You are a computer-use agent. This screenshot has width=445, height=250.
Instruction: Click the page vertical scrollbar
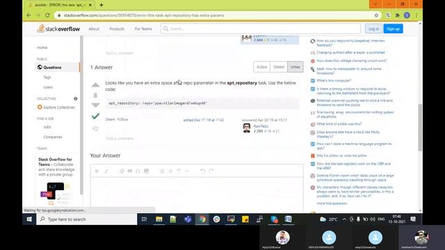click(420, 128)
